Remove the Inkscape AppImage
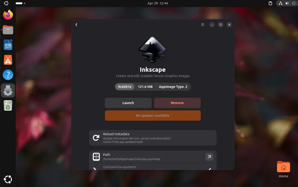 [x=177, y=103]
